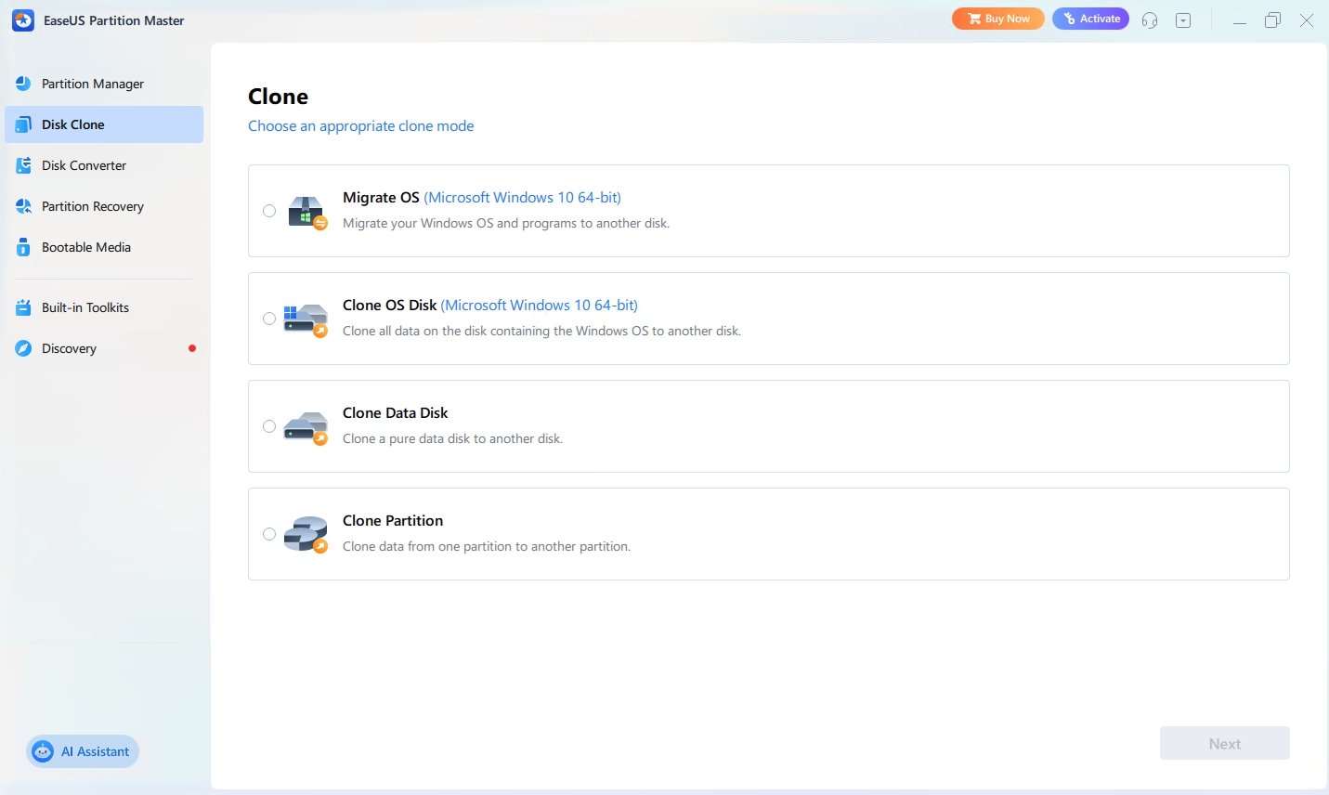The height and width of the screenshot is (795, 1329).
Task: Click the AI Assistant robot icon
Action: (x=43, y=751)
